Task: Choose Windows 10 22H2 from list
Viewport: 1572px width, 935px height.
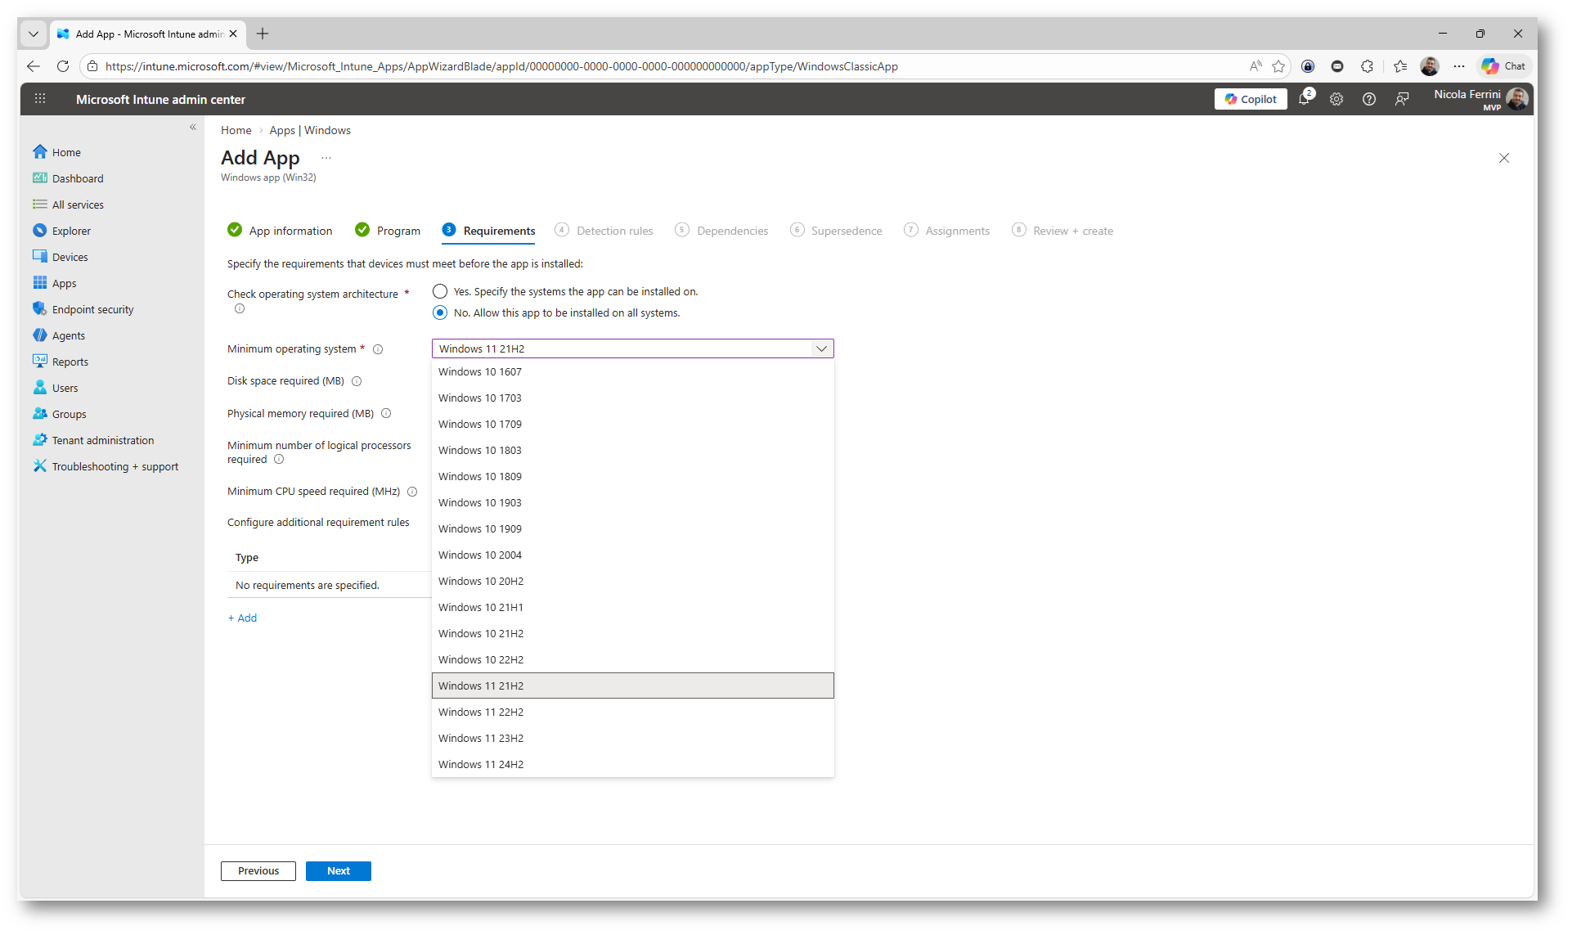Action: click(x=481, y=659)
